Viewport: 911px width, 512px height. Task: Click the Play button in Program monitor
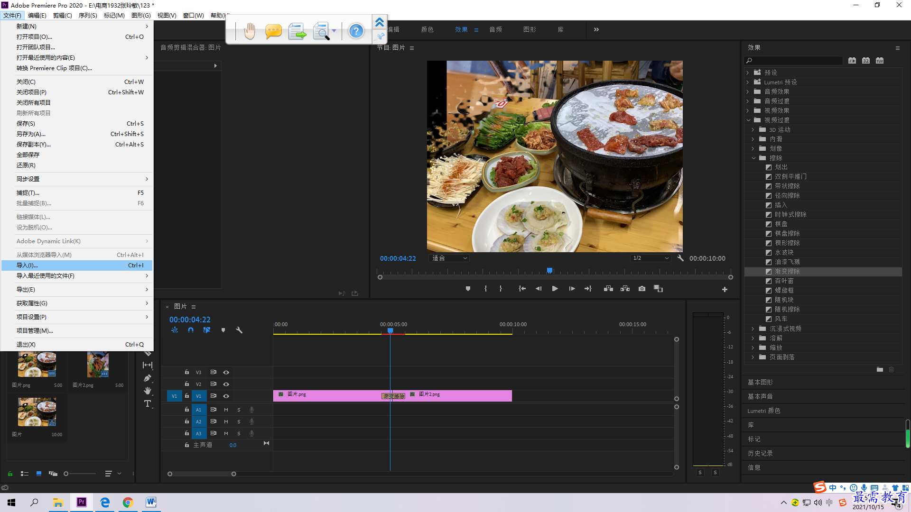(555, 289)
